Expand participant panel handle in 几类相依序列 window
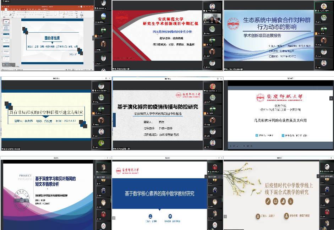Image resolution: width=334 pixels, height=230 pixels. tap(331, 98)
